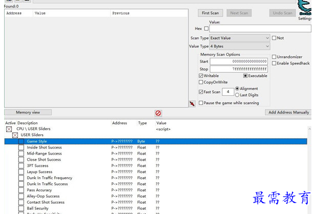Click the Previous column header
The image size is (315, 214).
tap(121, 13)
